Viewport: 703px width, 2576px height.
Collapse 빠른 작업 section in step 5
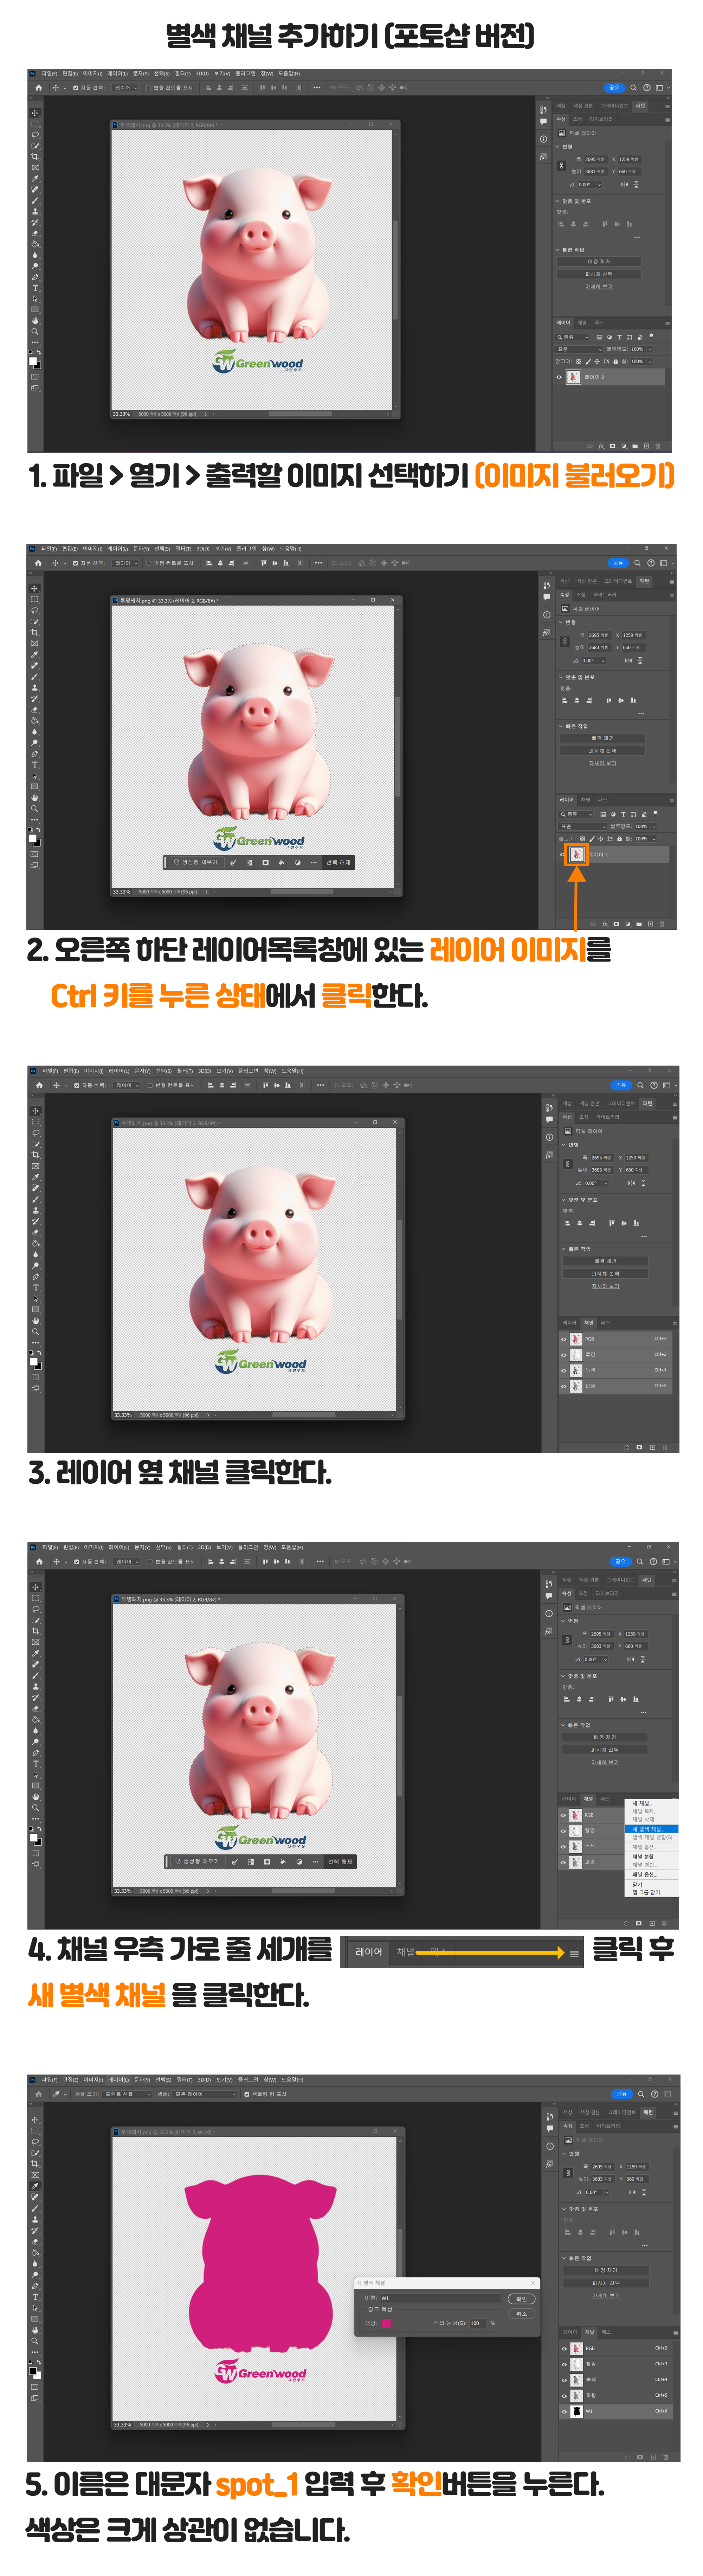(564, 2258)
